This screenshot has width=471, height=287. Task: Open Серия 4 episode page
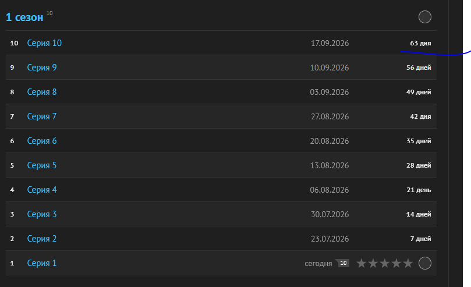pyautogui.click(x=42, y=190)
